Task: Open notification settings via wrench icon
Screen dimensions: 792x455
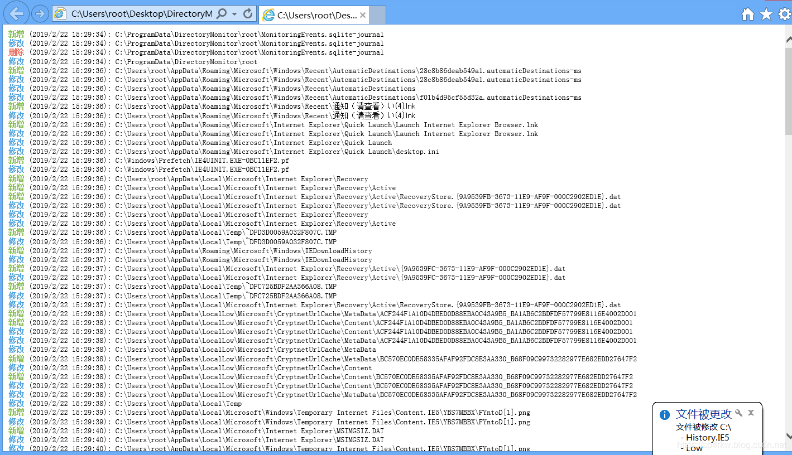Action: (739, 413)
